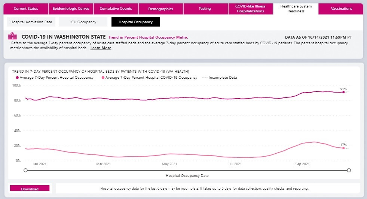Show the Hospital Admission Rate view

[31, 22]
